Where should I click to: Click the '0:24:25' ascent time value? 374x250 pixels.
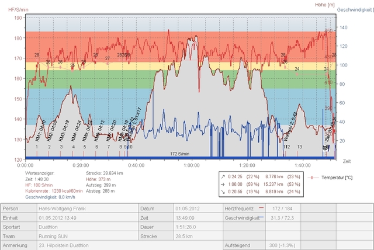point(235,177)
